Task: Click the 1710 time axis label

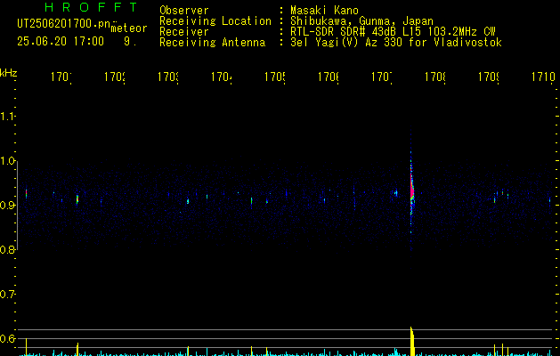Action: (543, 77)
